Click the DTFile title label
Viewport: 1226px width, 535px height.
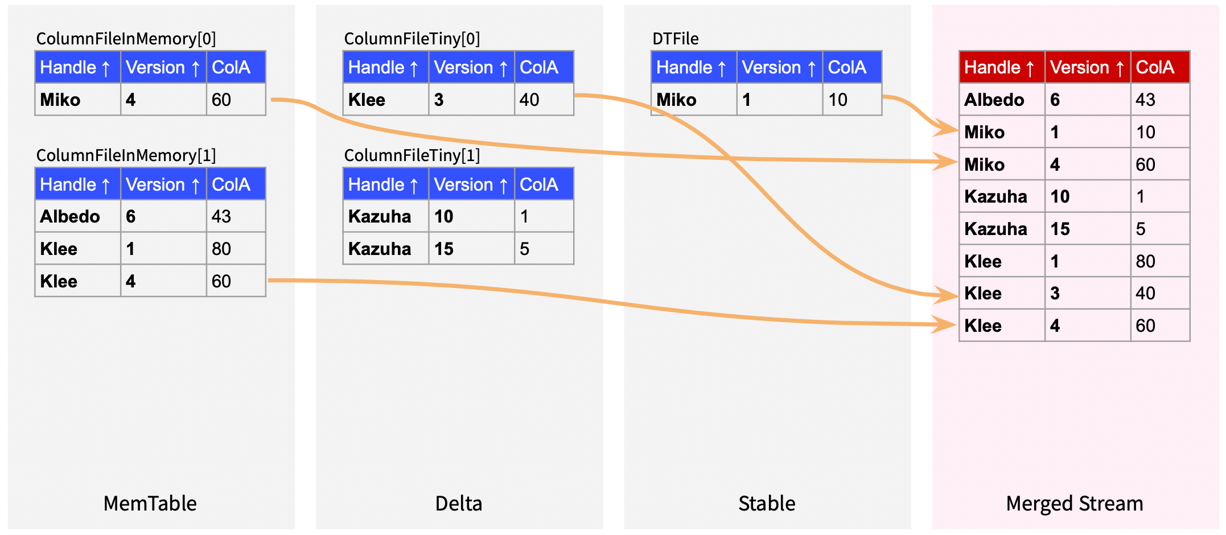point(675,39)
